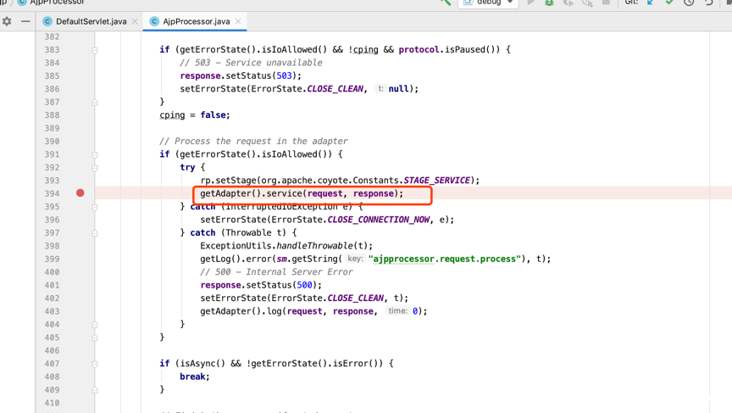Close the AjpProcessor.java tab
Viewport: 732px width, 413px height.
point(238,21)
